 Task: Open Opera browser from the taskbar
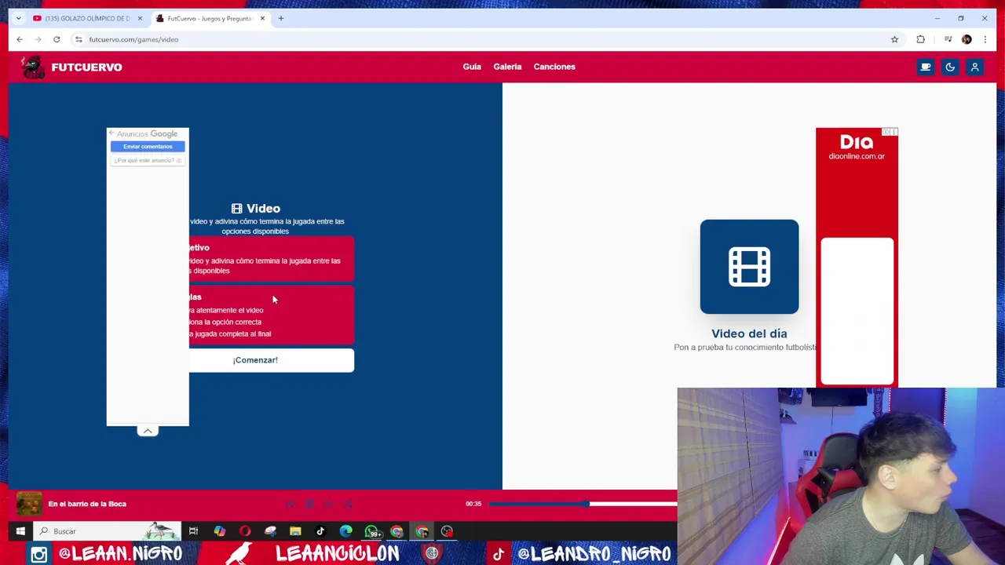tap(244, 531)
